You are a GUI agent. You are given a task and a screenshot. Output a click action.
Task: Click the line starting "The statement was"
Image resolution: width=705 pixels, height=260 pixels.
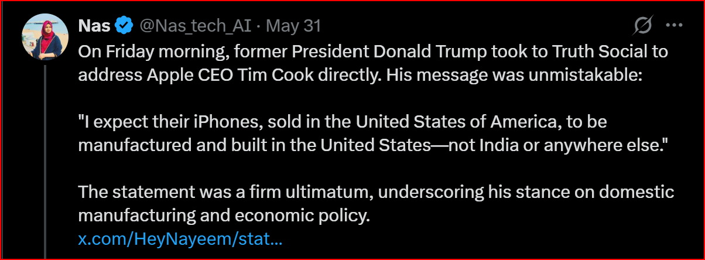376,192
